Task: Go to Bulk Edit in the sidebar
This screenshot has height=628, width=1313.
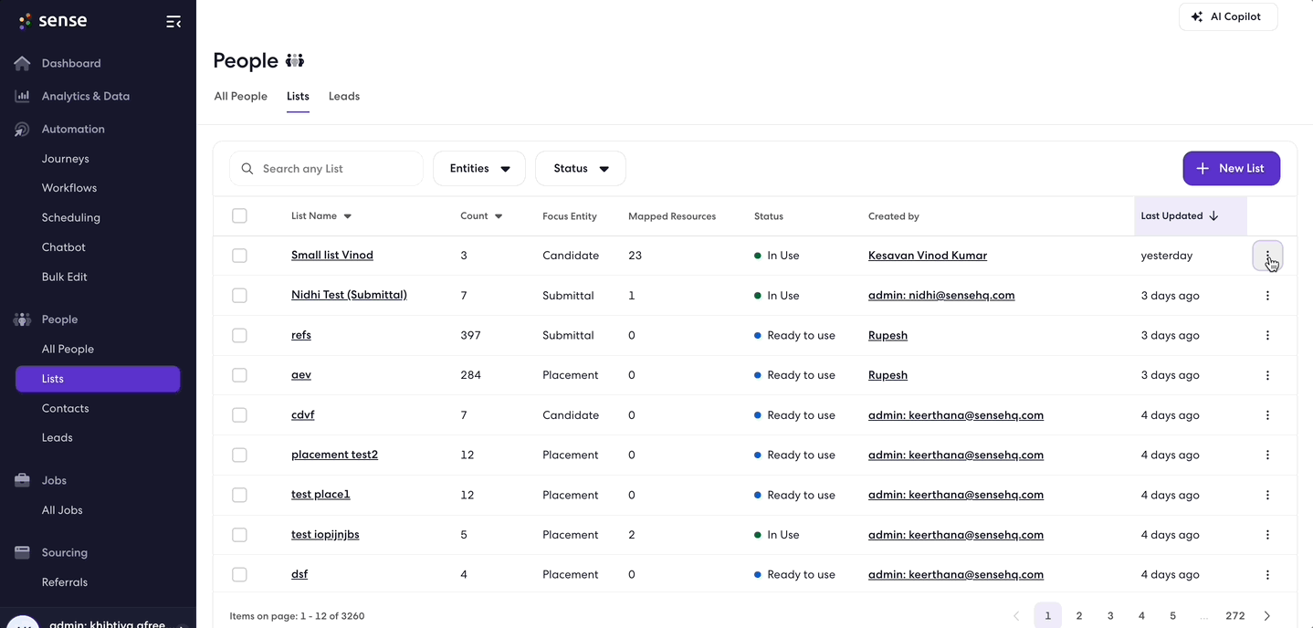Action: coord(65,277)
